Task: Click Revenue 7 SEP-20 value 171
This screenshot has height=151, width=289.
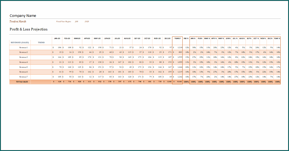Action: (x=140, y=77)
